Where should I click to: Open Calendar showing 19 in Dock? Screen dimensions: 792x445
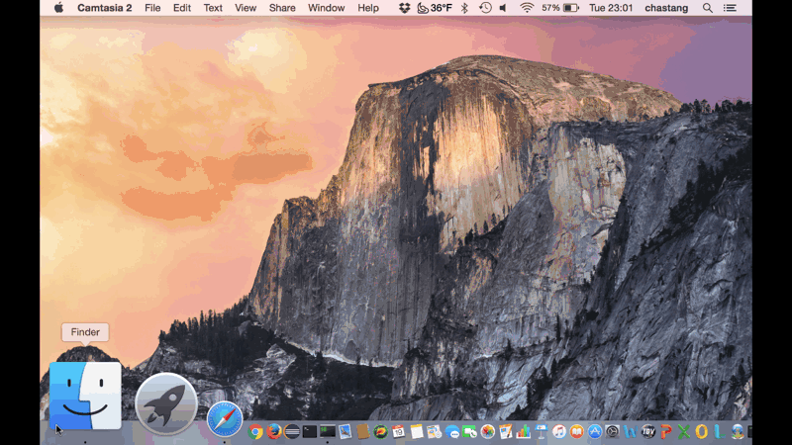coord(399,431)
